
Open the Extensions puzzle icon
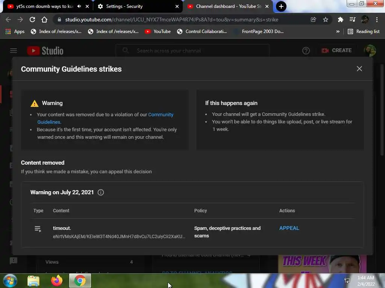click(x=340, y=19)
